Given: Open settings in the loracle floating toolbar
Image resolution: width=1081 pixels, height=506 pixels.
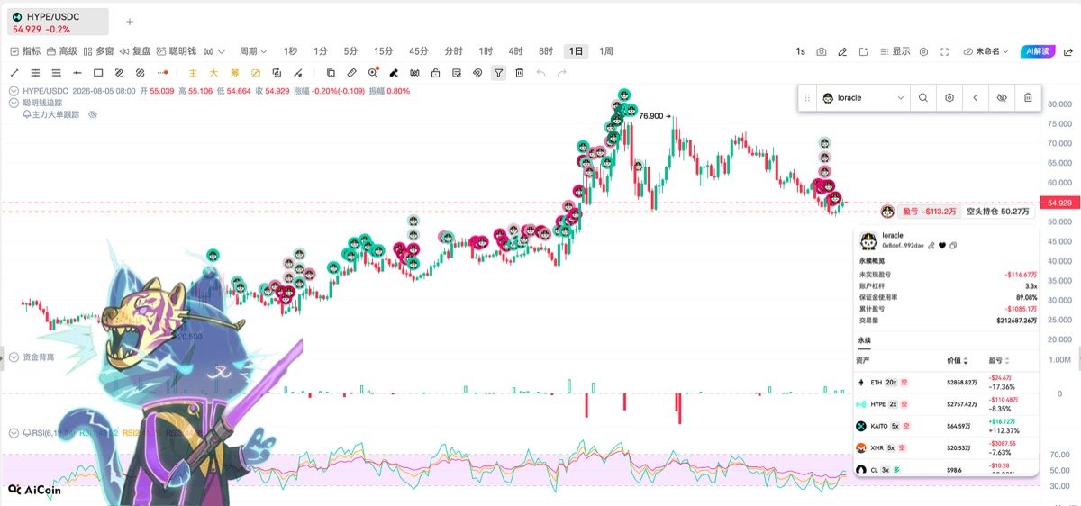Looking at the screenshot, I should (949, 97).
